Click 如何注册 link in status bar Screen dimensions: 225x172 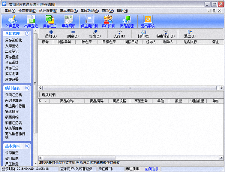click(152, 169)
